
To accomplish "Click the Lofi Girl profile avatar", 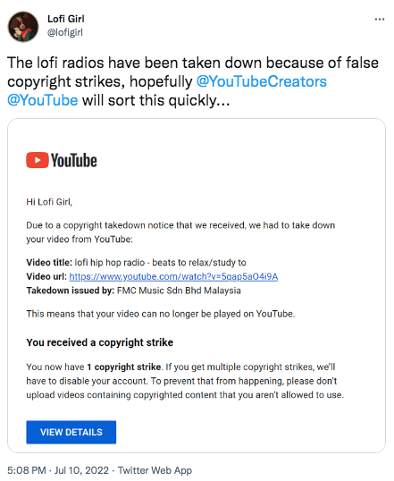I will point(23,27).
